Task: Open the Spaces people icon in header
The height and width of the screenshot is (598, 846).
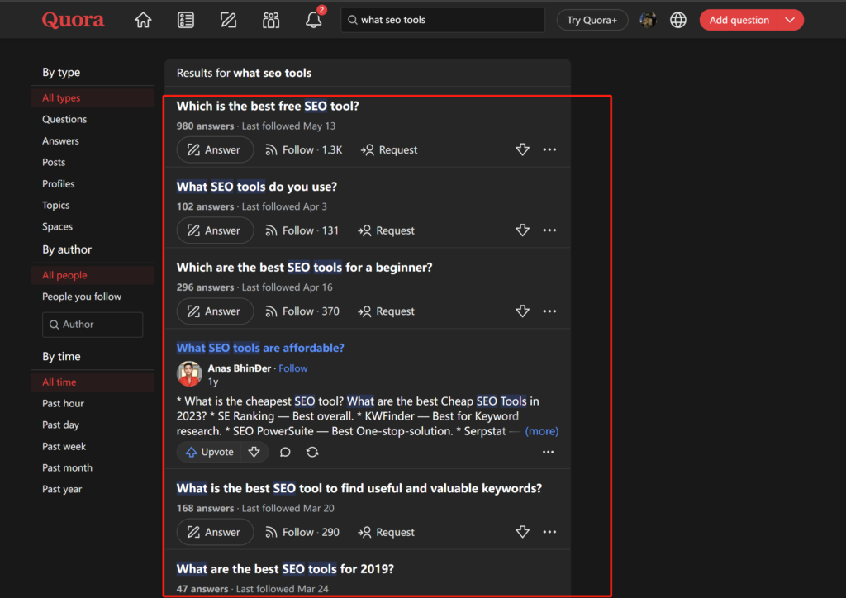Action: click(x=271, y=20)
